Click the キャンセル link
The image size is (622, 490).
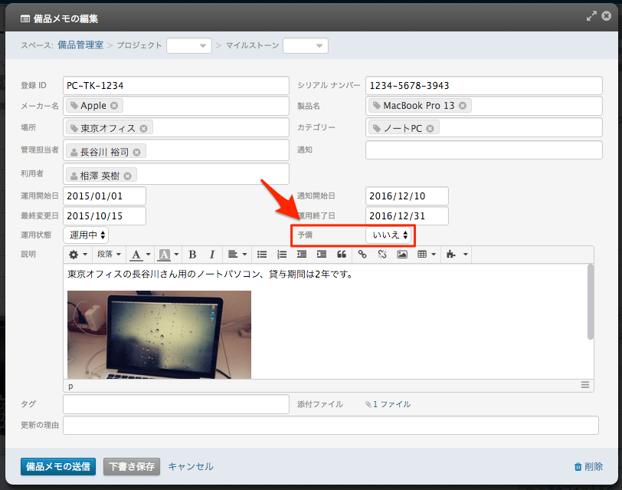tap(191, 466)
